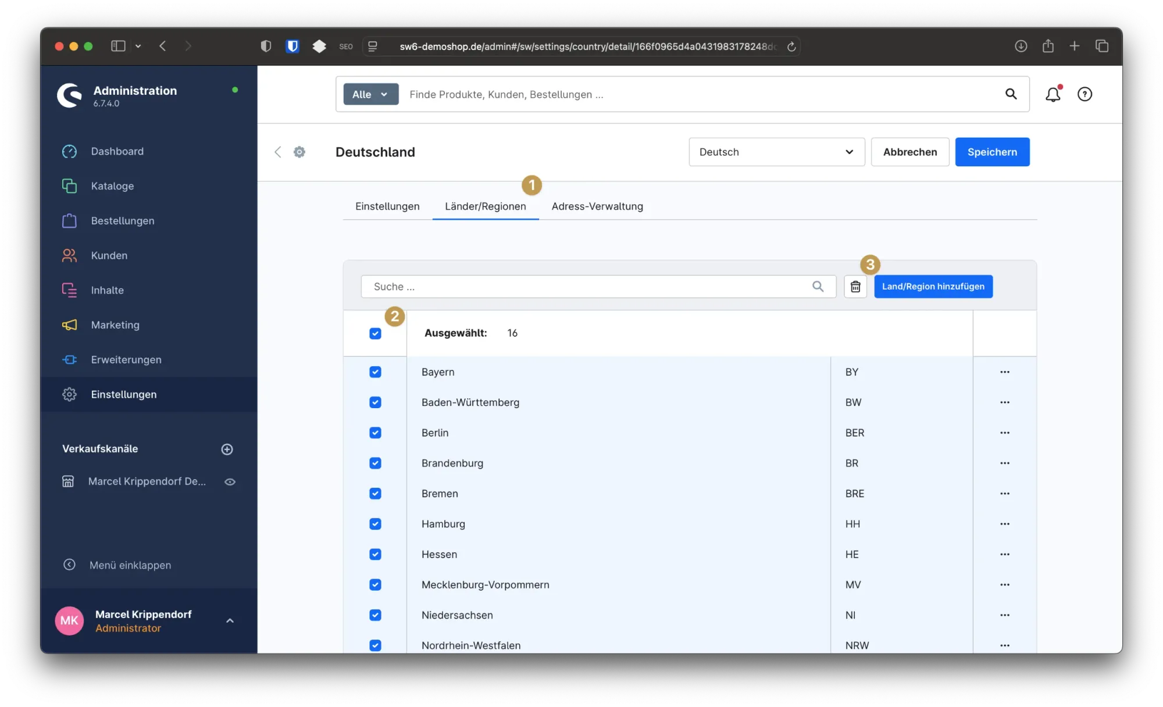This screenshot has width=1163, height=707.
Task: Click Land/Region hinzufügen button
Action: 933,287
